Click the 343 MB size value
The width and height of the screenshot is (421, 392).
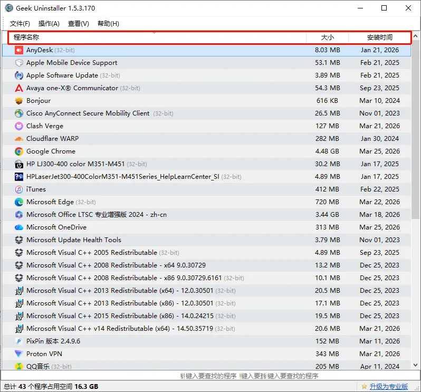(327, 354)
